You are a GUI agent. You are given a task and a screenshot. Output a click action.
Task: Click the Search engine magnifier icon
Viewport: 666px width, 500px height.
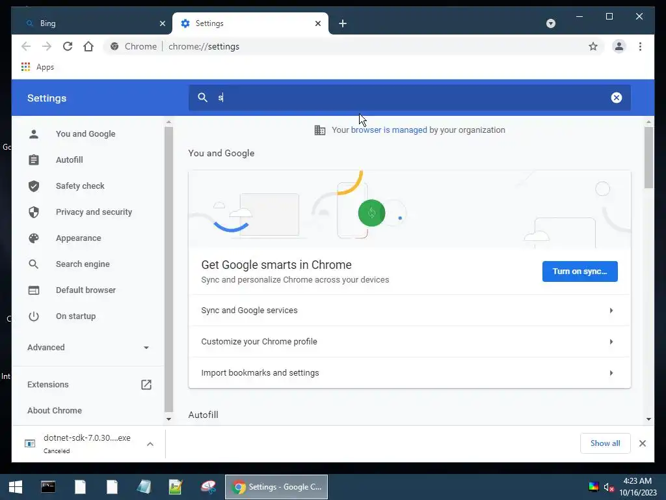click(x=34, y=264)
